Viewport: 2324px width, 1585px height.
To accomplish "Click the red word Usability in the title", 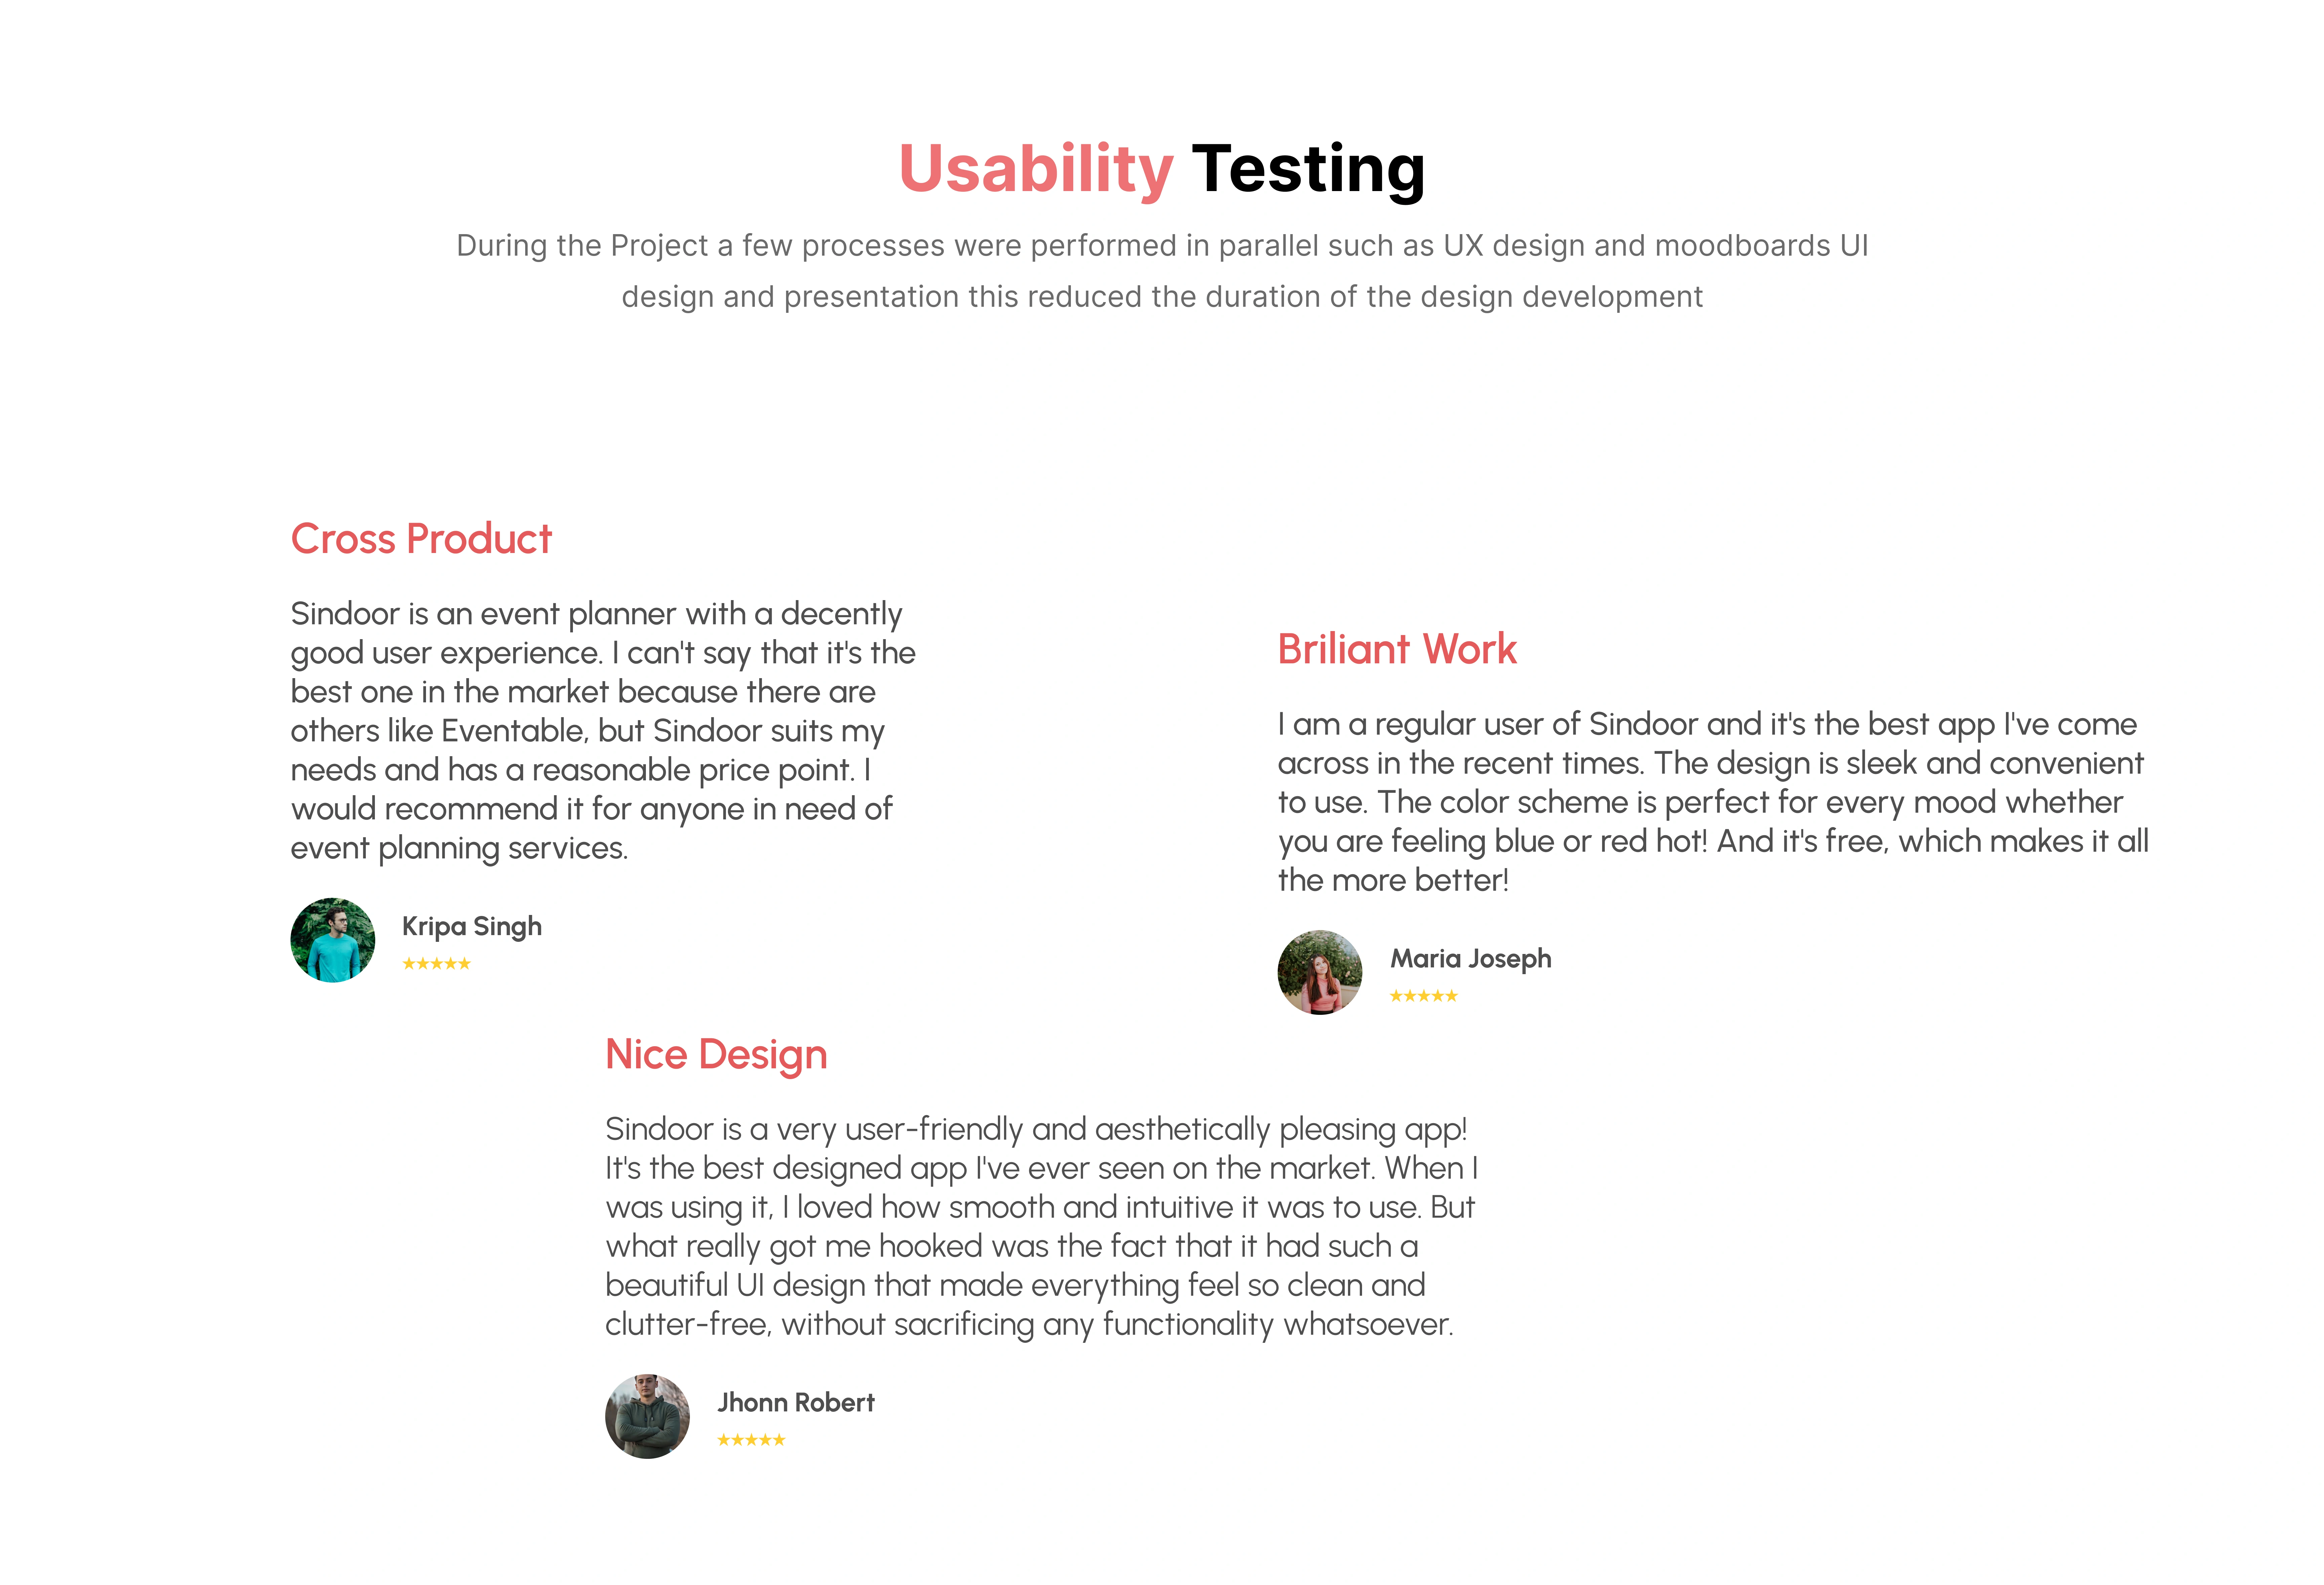I will pos(1035,169).
